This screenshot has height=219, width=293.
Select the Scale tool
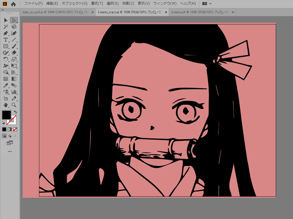click(14, 59)
